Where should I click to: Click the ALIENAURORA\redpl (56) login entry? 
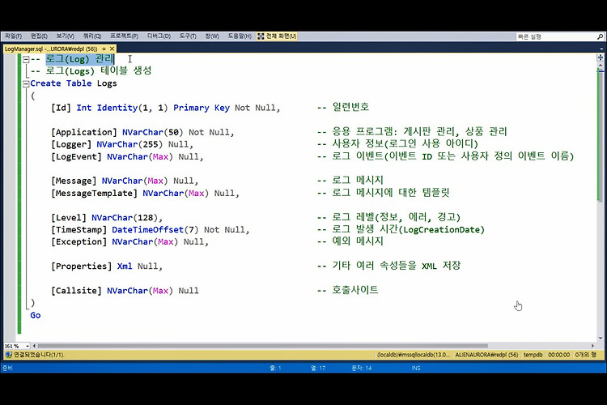[x=486, y=355]
